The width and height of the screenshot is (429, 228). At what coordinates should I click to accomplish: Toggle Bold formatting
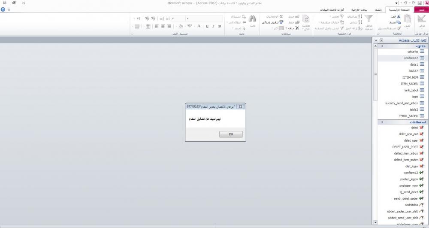pos(219,26)
